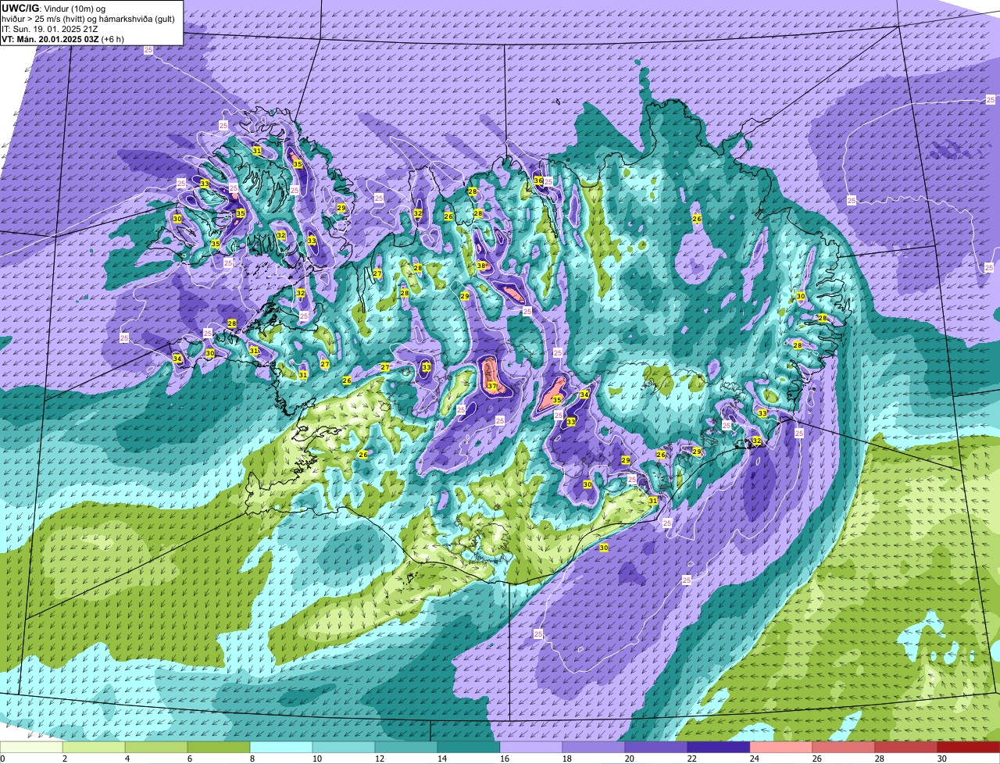
Task: Pick the 4–6 m/s green legend swatch
Action: 156,748
